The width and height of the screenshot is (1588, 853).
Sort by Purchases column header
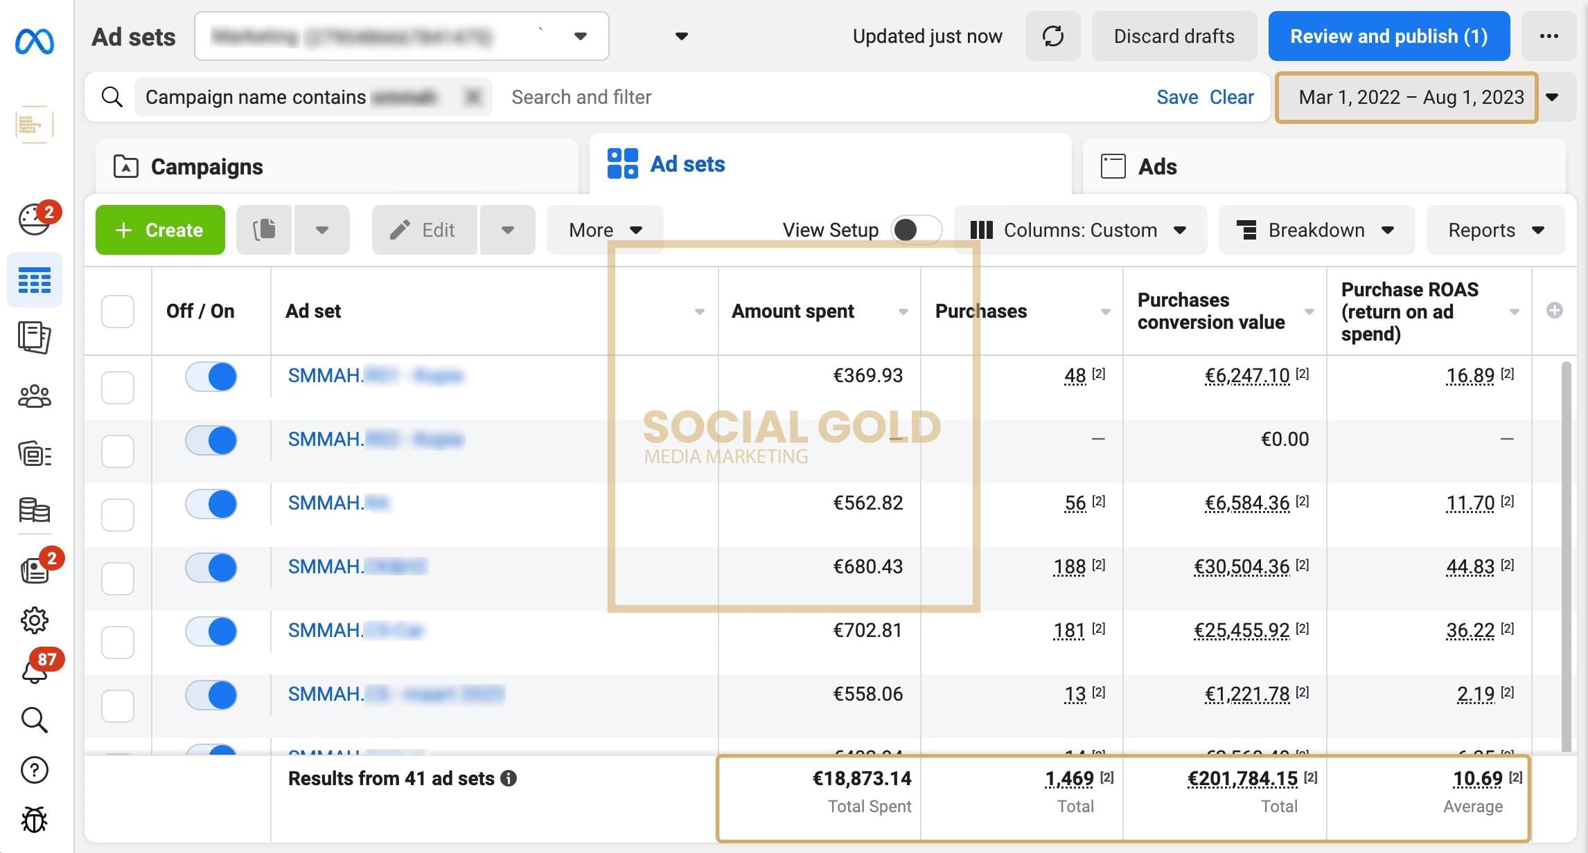[x=980, y=312]
